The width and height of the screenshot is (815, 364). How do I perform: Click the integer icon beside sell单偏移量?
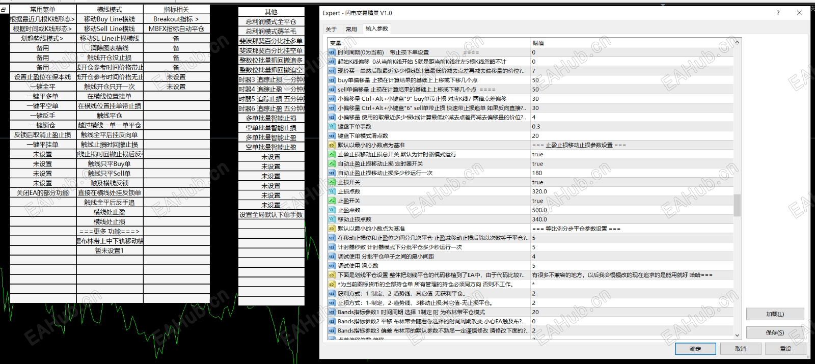(332, 89)
